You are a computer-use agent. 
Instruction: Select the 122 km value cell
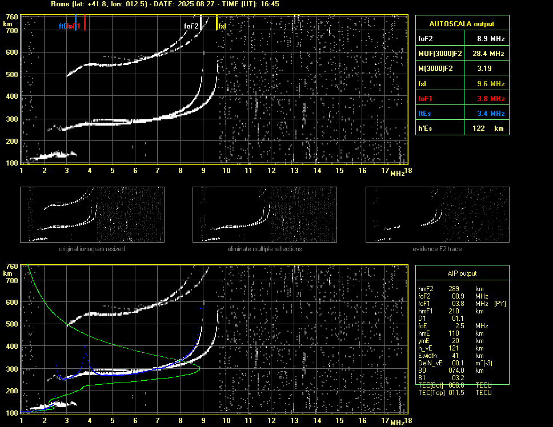tap(487, 128)
